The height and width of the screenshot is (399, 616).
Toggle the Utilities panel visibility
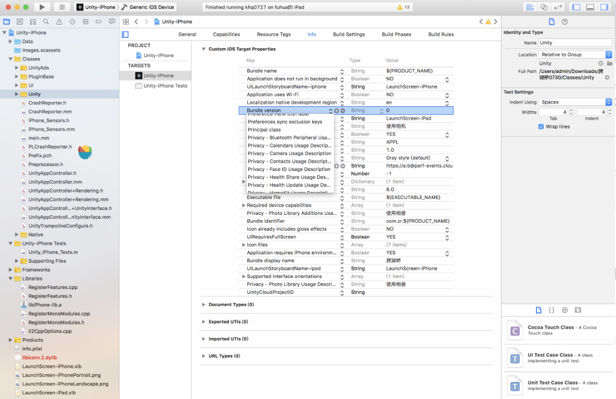[x=604, y=7]
